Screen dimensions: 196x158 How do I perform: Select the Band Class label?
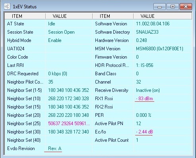(106, 74)
